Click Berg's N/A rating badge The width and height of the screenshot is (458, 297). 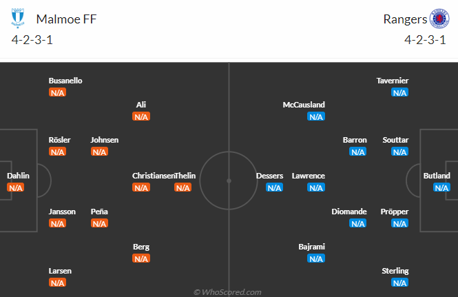141,258
